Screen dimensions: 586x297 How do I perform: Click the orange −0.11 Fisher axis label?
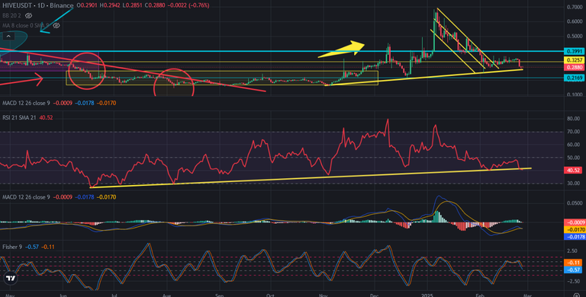point(572,262)
